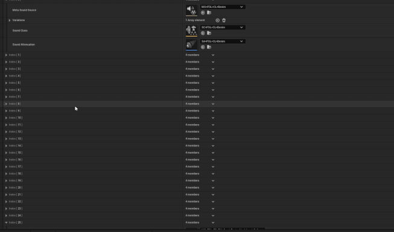Click the Sound Class property label
The height and width of the screenshot is (232, 394).
pyautogui.click(x=20, y=31)
